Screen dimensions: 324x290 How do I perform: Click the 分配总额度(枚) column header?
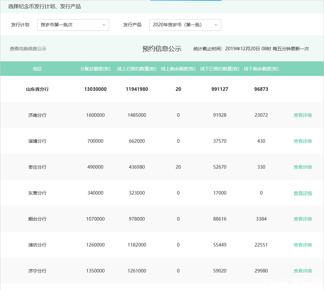pyautogui.click(x=96, y=69)
